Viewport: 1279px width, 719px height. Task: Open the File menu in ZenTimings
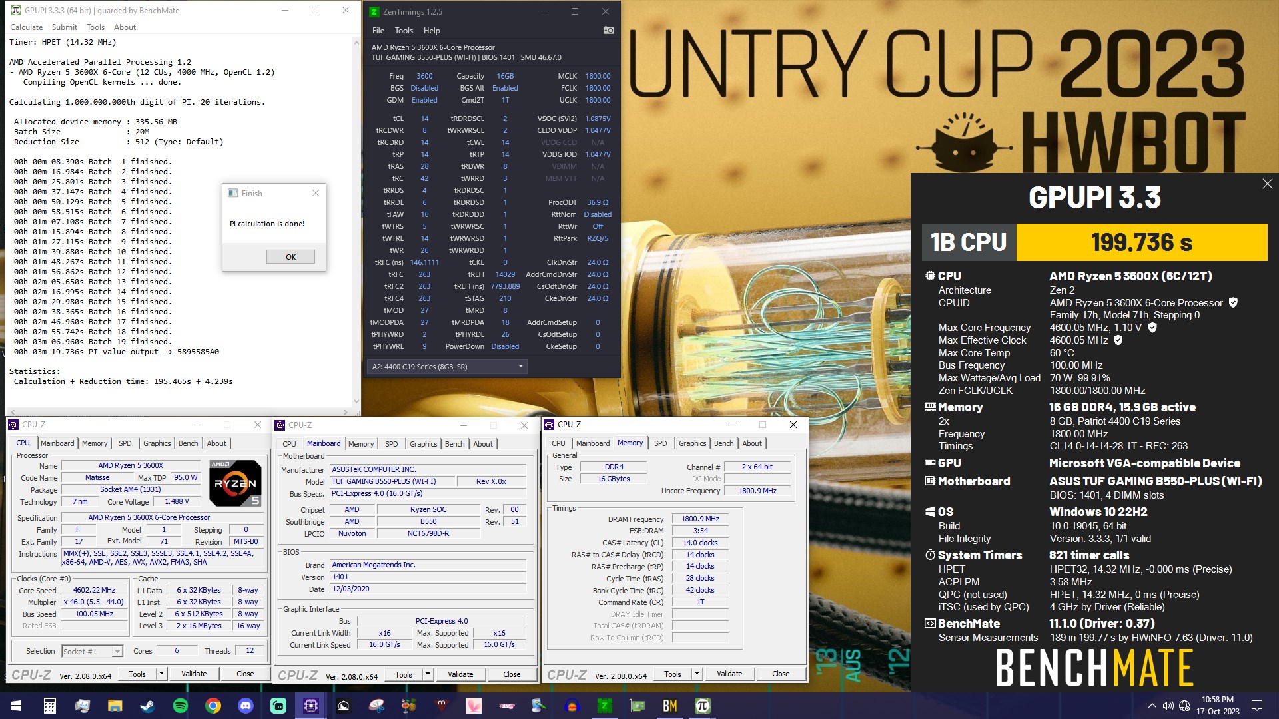pos(378,31)
